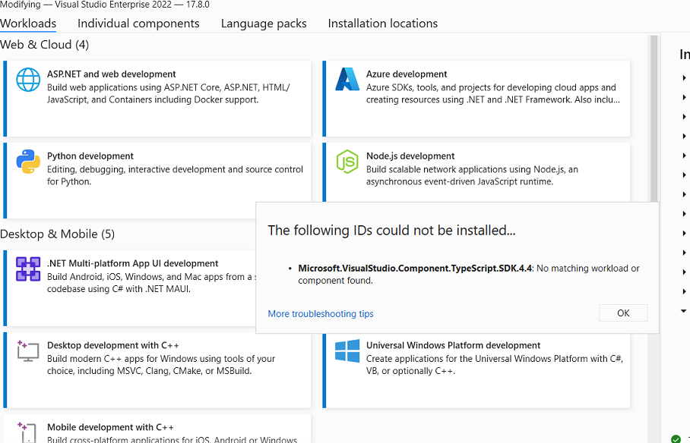Image resolution: width=690 pixels, height=443 pixels.
Task: Click the 'Build Android, iOS, Windows, and Mac apps' description
Action: click(151, 283)
